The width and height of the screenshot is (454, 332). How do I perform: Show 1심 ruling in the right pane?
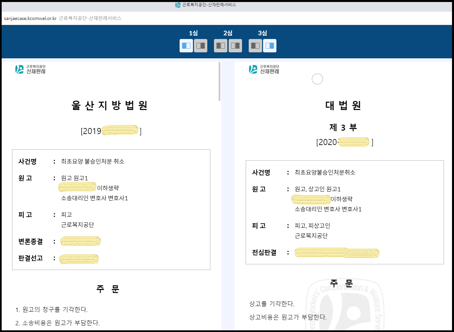[201, 46]
